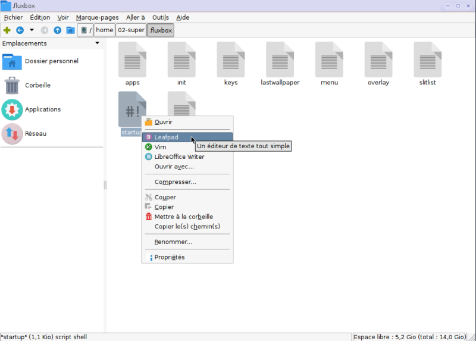The image size is (476, 341).
Task: Navigate to 02-super in path bar
Action: pos(131,30)
